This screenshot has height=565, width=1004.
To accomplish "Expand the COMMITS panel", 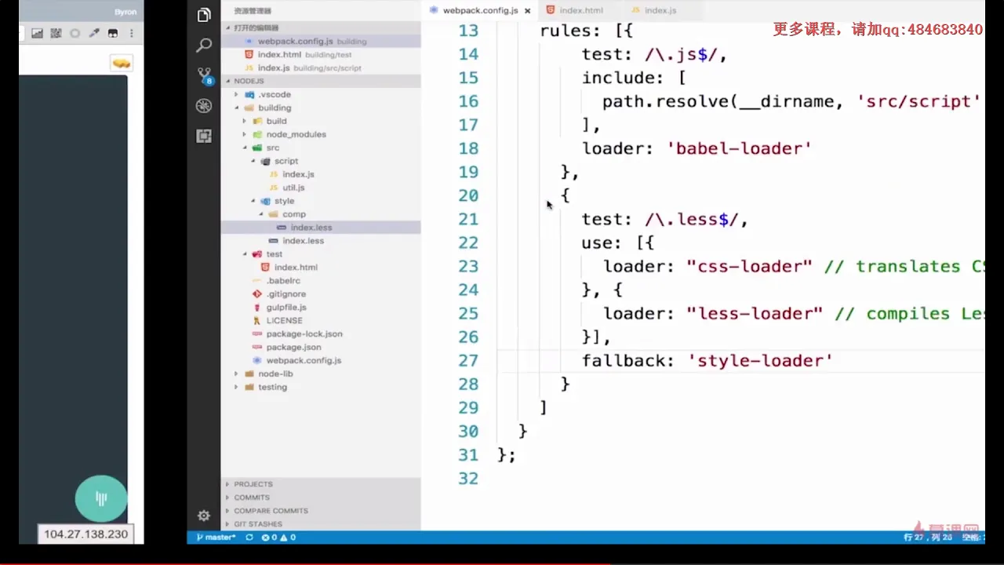I will 321,498.
